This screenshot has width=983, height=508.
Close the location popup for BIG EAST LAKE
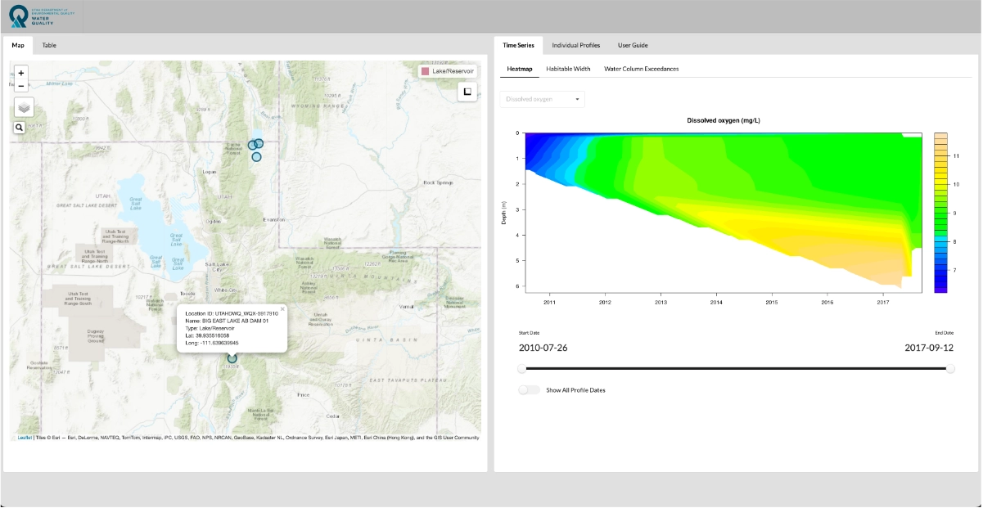pos(281,308)
